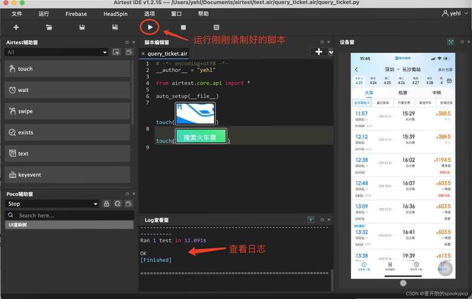The image size is (472, 299).
Task: Open the 选项 menu
Action: (149, 14)
